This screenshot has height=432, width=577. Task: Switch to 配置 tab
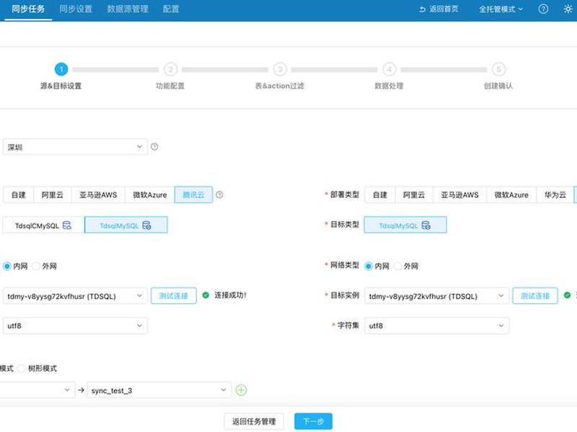(171, 9)
